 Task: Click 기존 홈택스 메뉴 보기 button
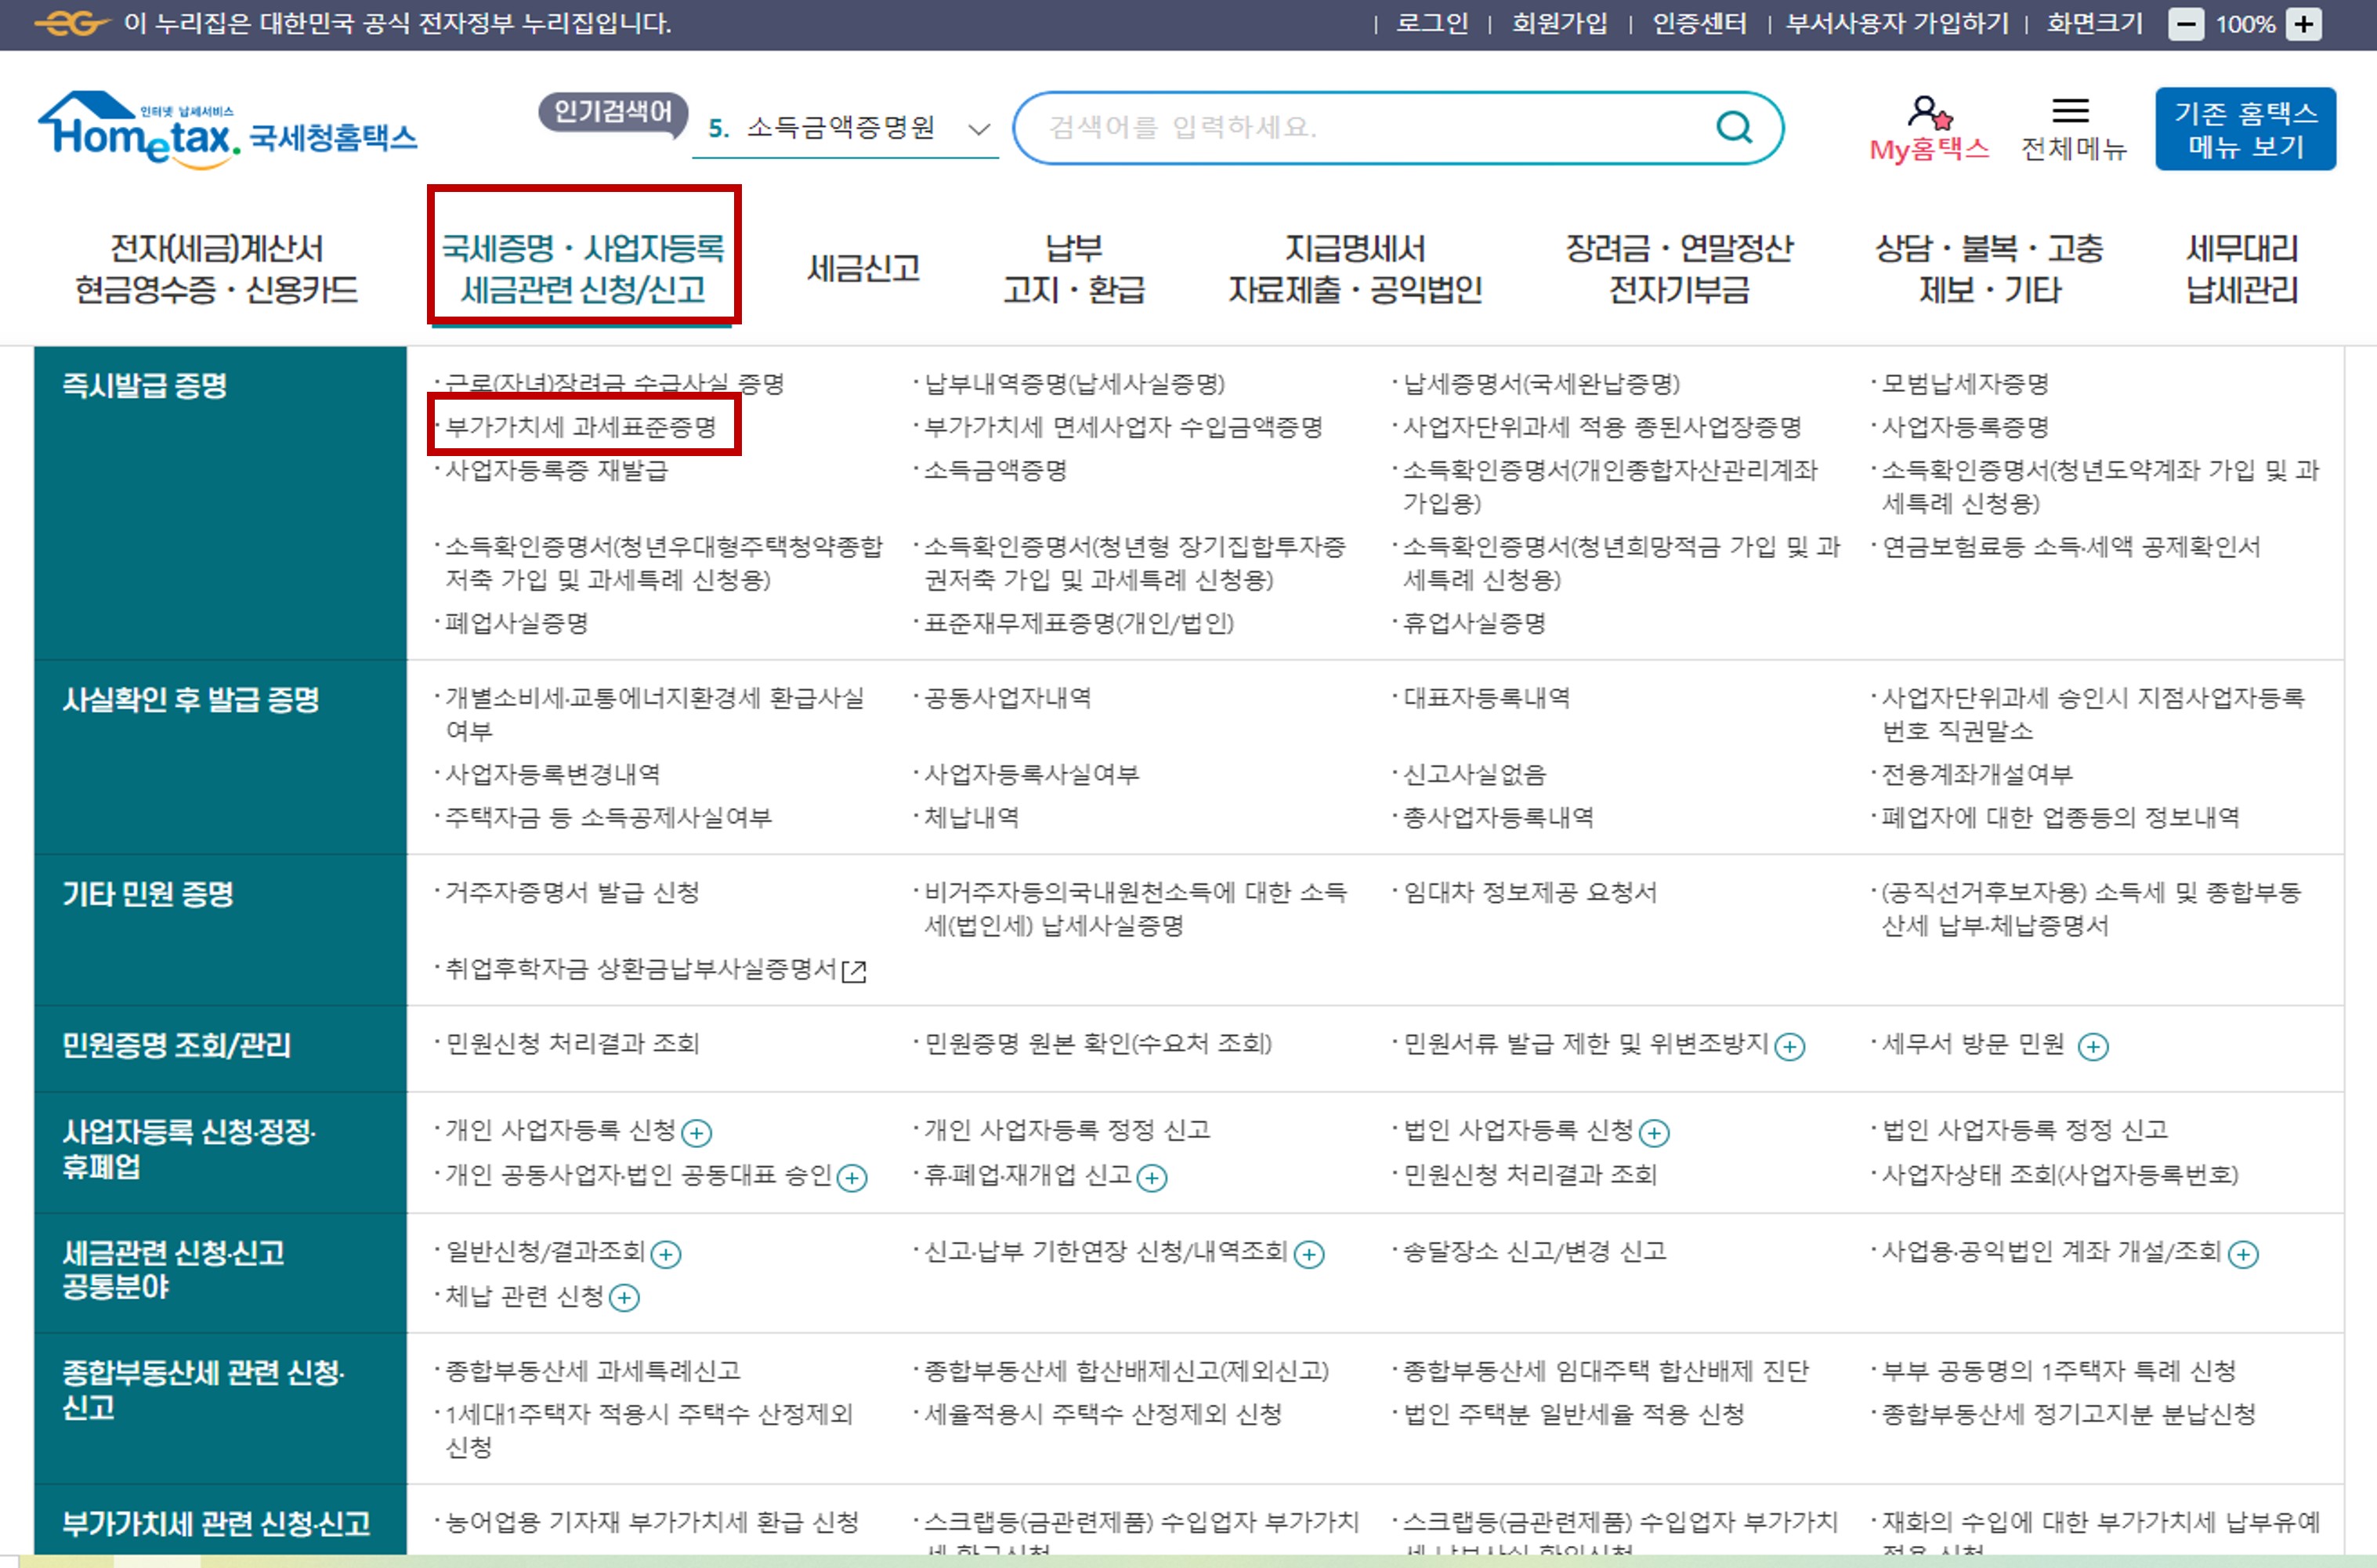tap(2244, 129)
